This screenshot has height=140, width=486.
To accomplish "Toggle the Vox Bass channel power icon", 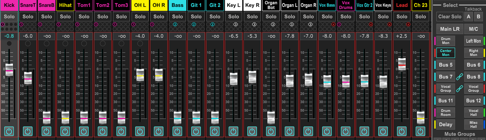I will [327, 131].
